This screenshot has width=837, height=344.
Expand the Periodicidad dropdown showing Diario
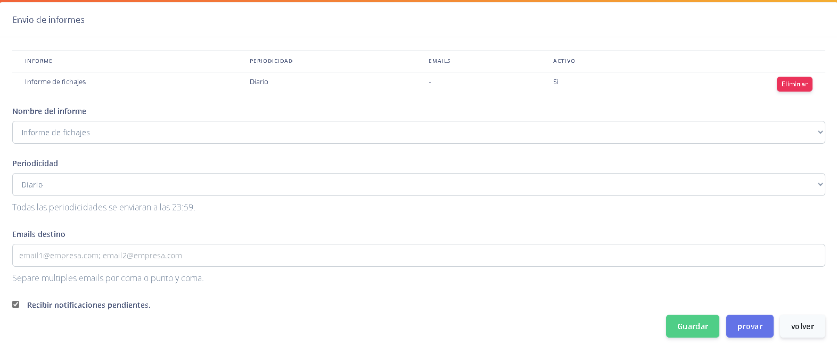418,185
